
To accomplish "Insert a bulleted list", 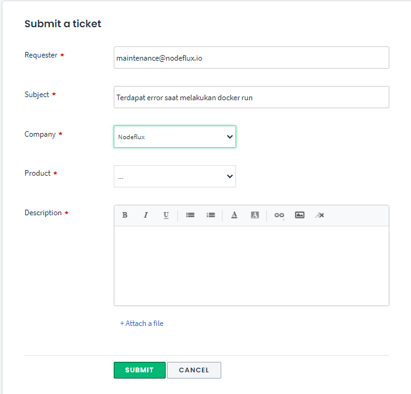I will [x=190, y=215].
